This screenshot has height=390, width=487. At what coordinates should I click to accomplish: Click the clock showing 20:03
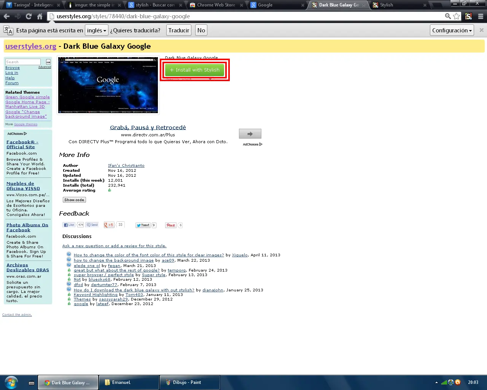pos(473,382)
